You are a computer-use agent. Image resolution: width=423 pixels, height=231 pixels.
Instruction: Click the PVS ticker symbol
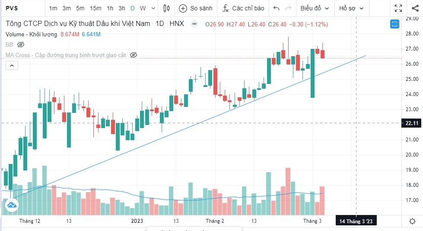(x=12, y=8)
